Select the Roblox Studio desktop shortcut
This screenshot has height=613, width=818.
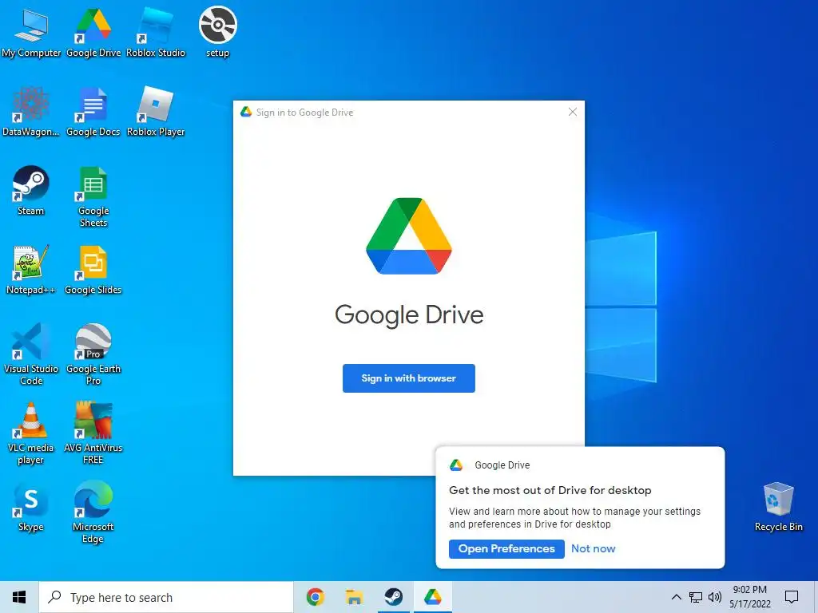(156, 32)
